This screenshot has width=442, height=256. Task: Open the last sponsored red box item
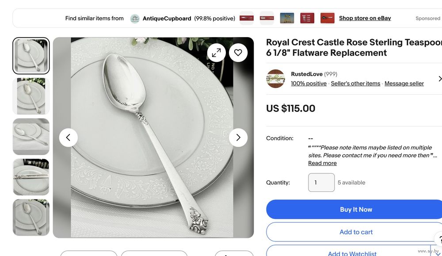(327, 18)
